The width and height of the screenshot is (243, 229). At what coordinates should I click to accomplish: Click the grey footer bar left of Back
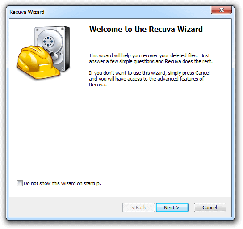(66, 207)
